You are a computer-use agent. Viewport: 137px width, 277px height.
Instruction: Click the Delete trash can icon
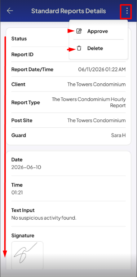click(79, 48)
